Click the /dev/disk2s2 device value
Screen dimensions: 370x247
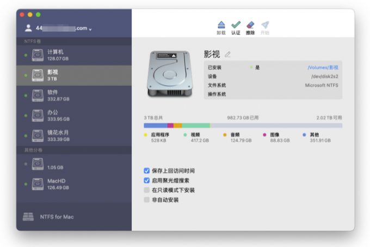click(x=325, y=77)
